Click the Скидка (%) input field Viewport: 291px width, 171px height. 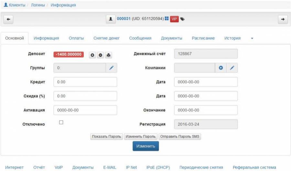[85, 96]
